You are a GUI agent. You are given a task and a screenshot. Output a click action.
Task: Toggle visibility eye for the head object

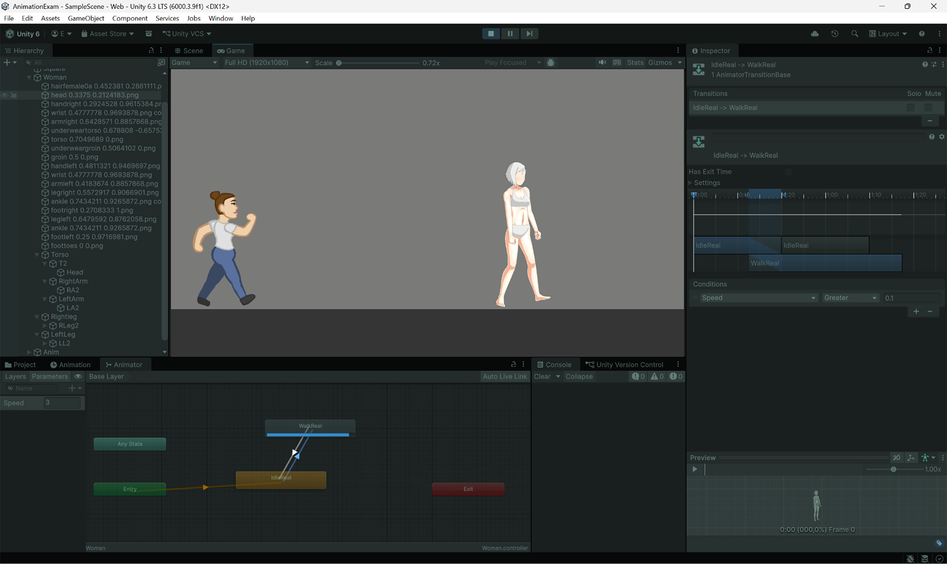(x=5, y=95)
